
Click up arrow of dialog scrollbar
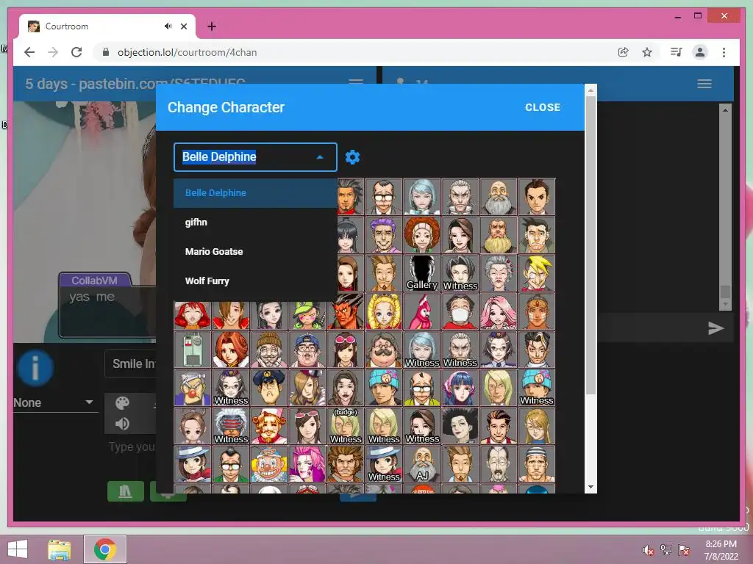coord(590,90)
